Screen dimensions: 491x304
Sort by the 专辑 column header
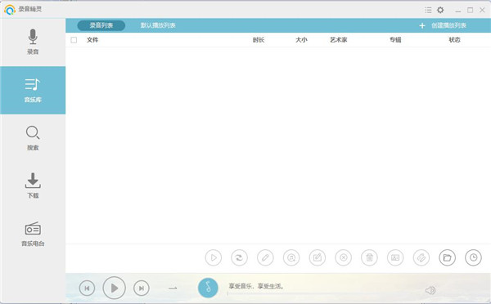tap(395, 40)
